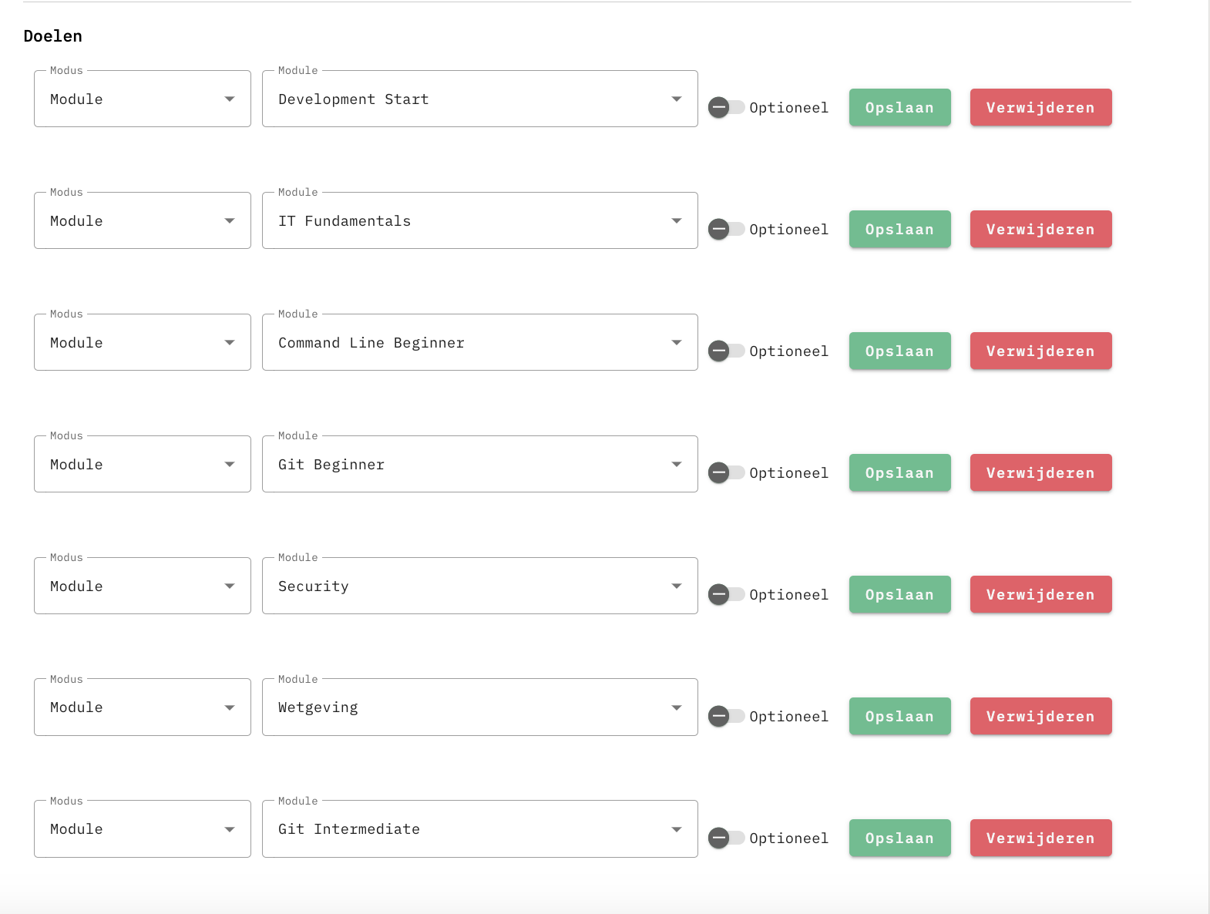Open Modus dropdown in Git Intermediate row
Image resolution: width=1210 pixels, height=914 pixels.
(143, 828)
